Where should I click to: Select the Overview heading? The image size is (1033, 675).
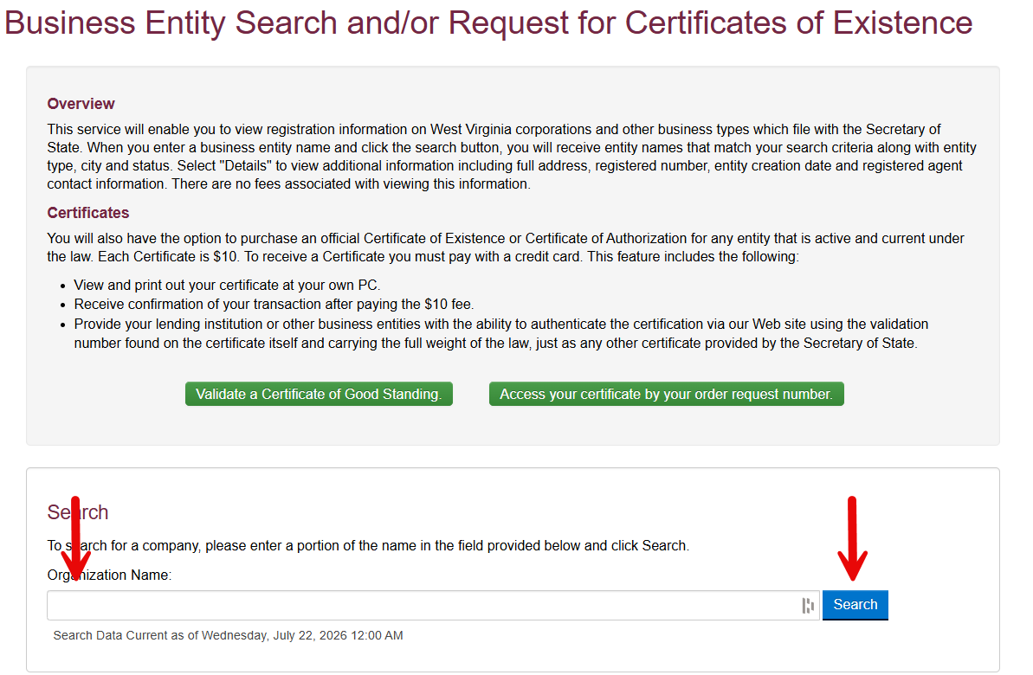tap(81, 103)
